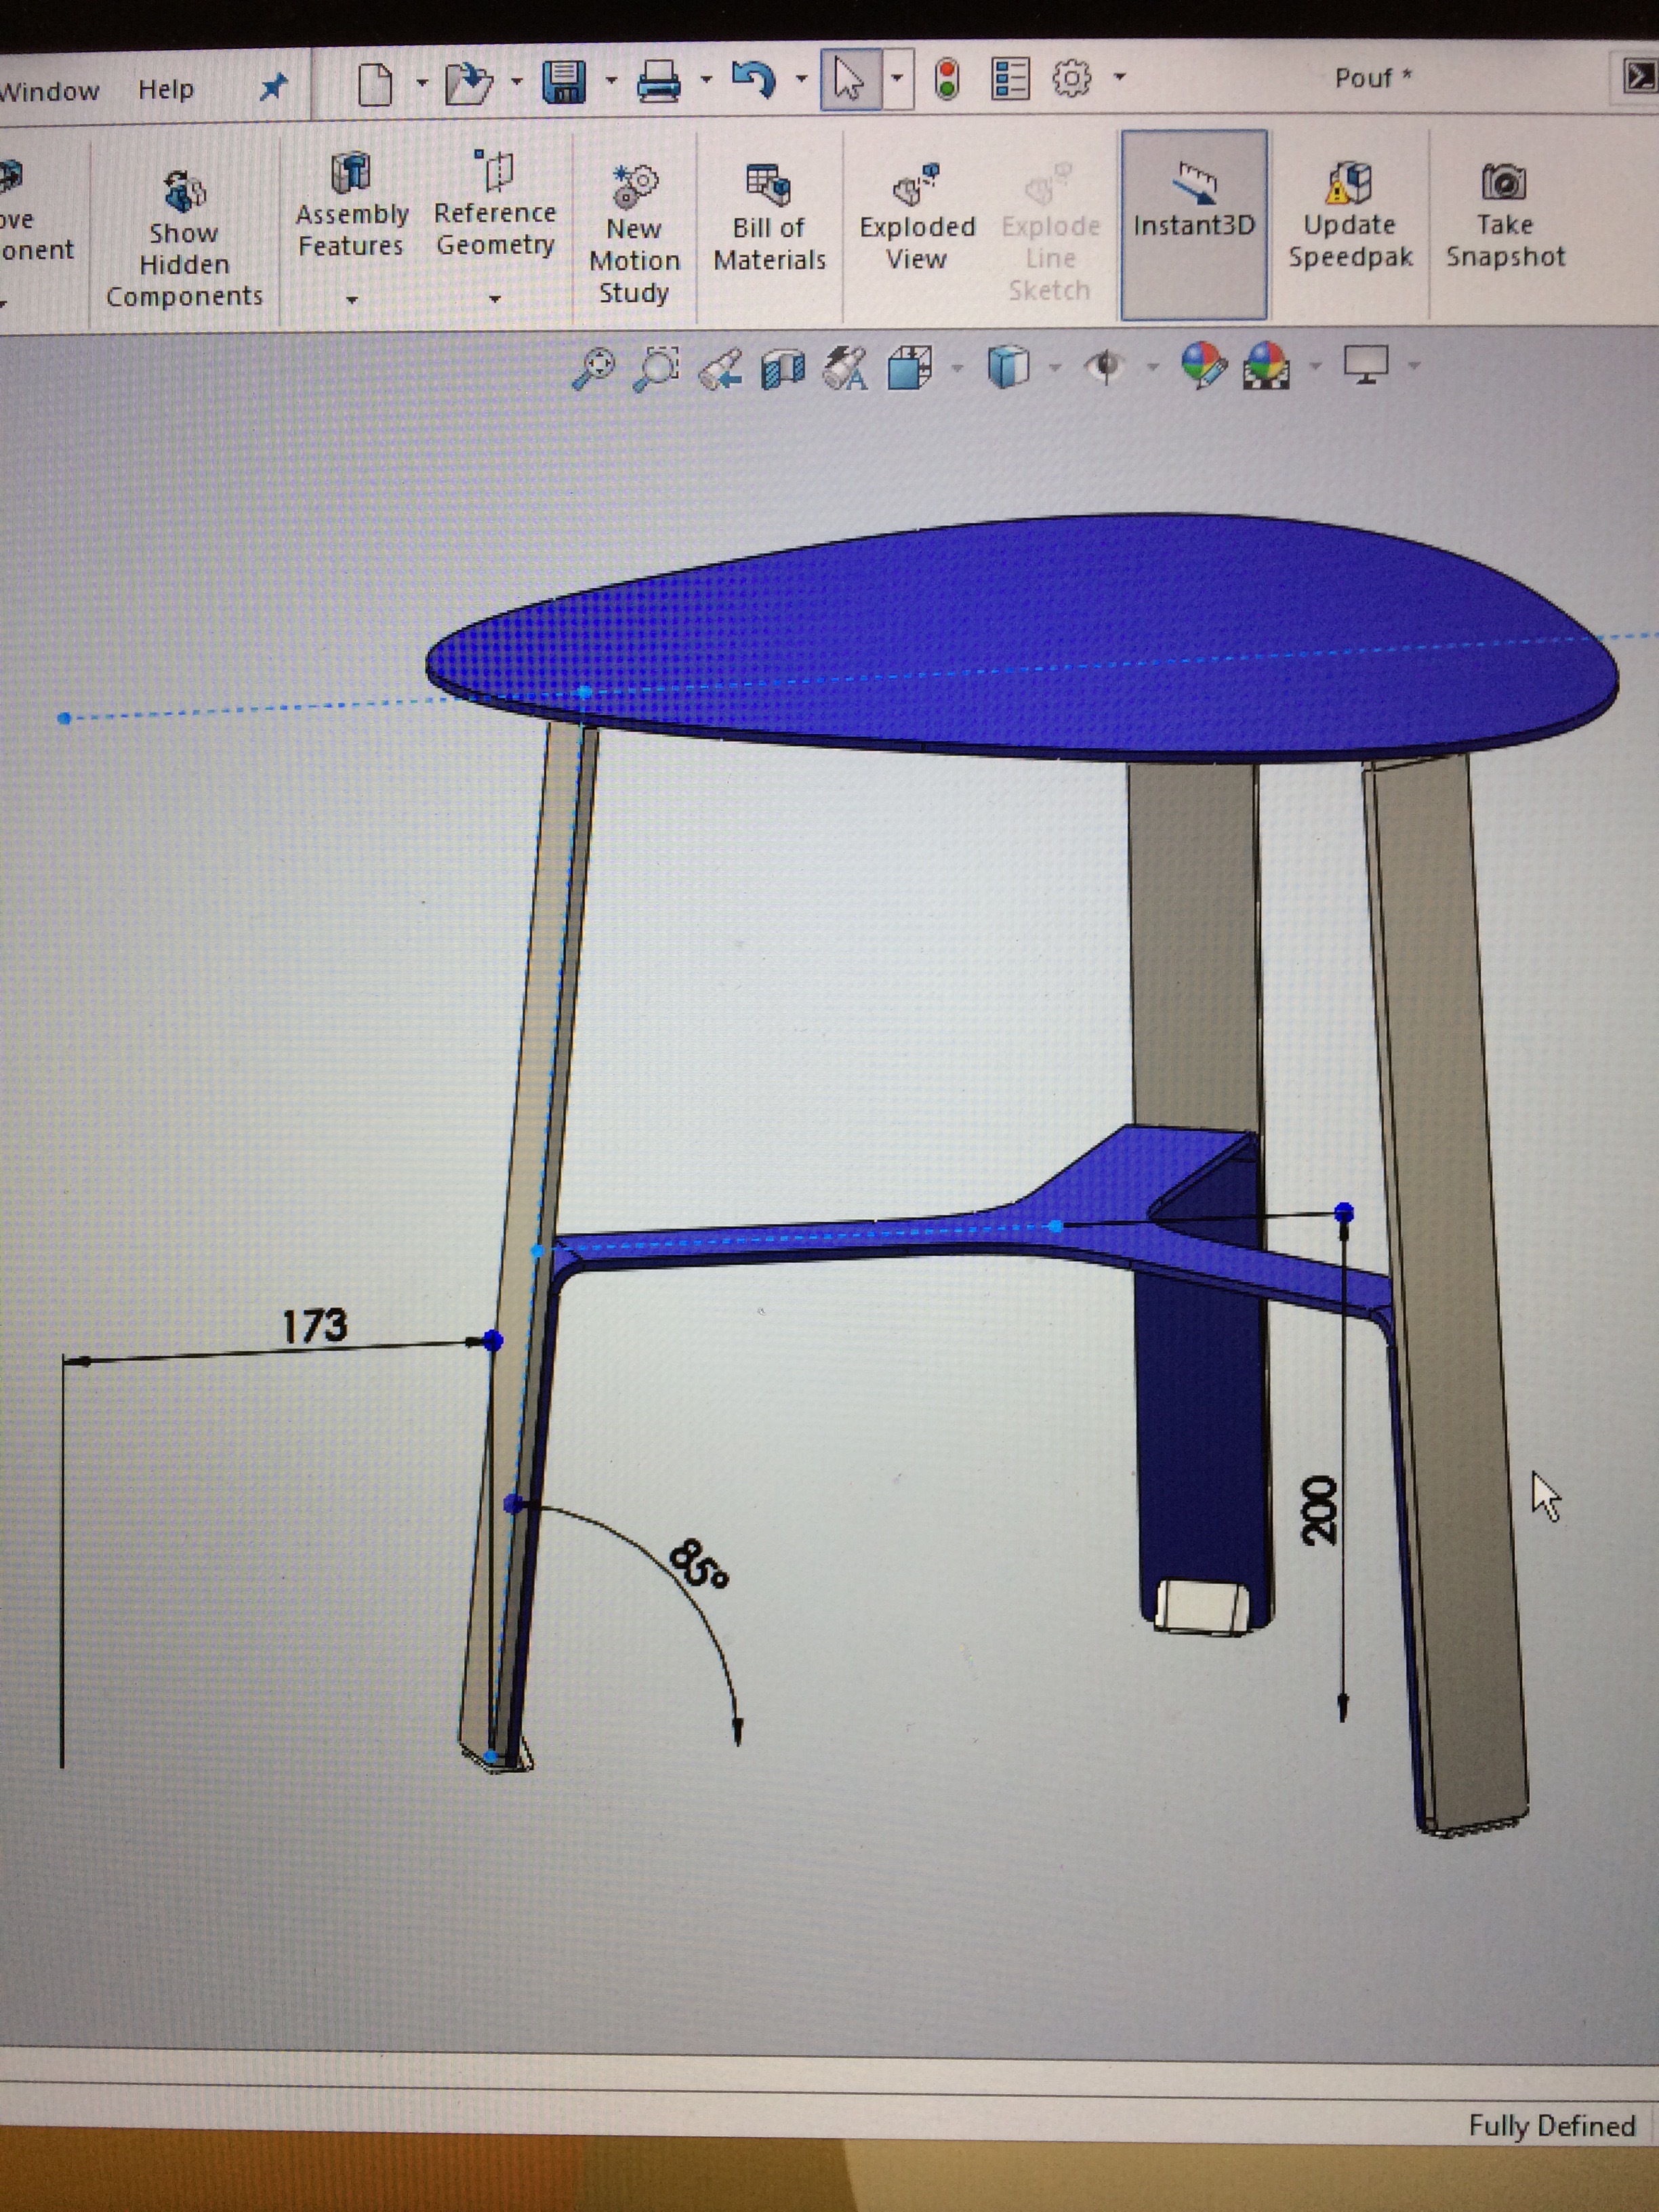Expand the Open file dropdown arrow

(x=516, y=82)
